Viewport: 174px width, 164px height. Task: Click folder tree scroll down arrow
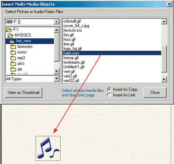point(57,71)
